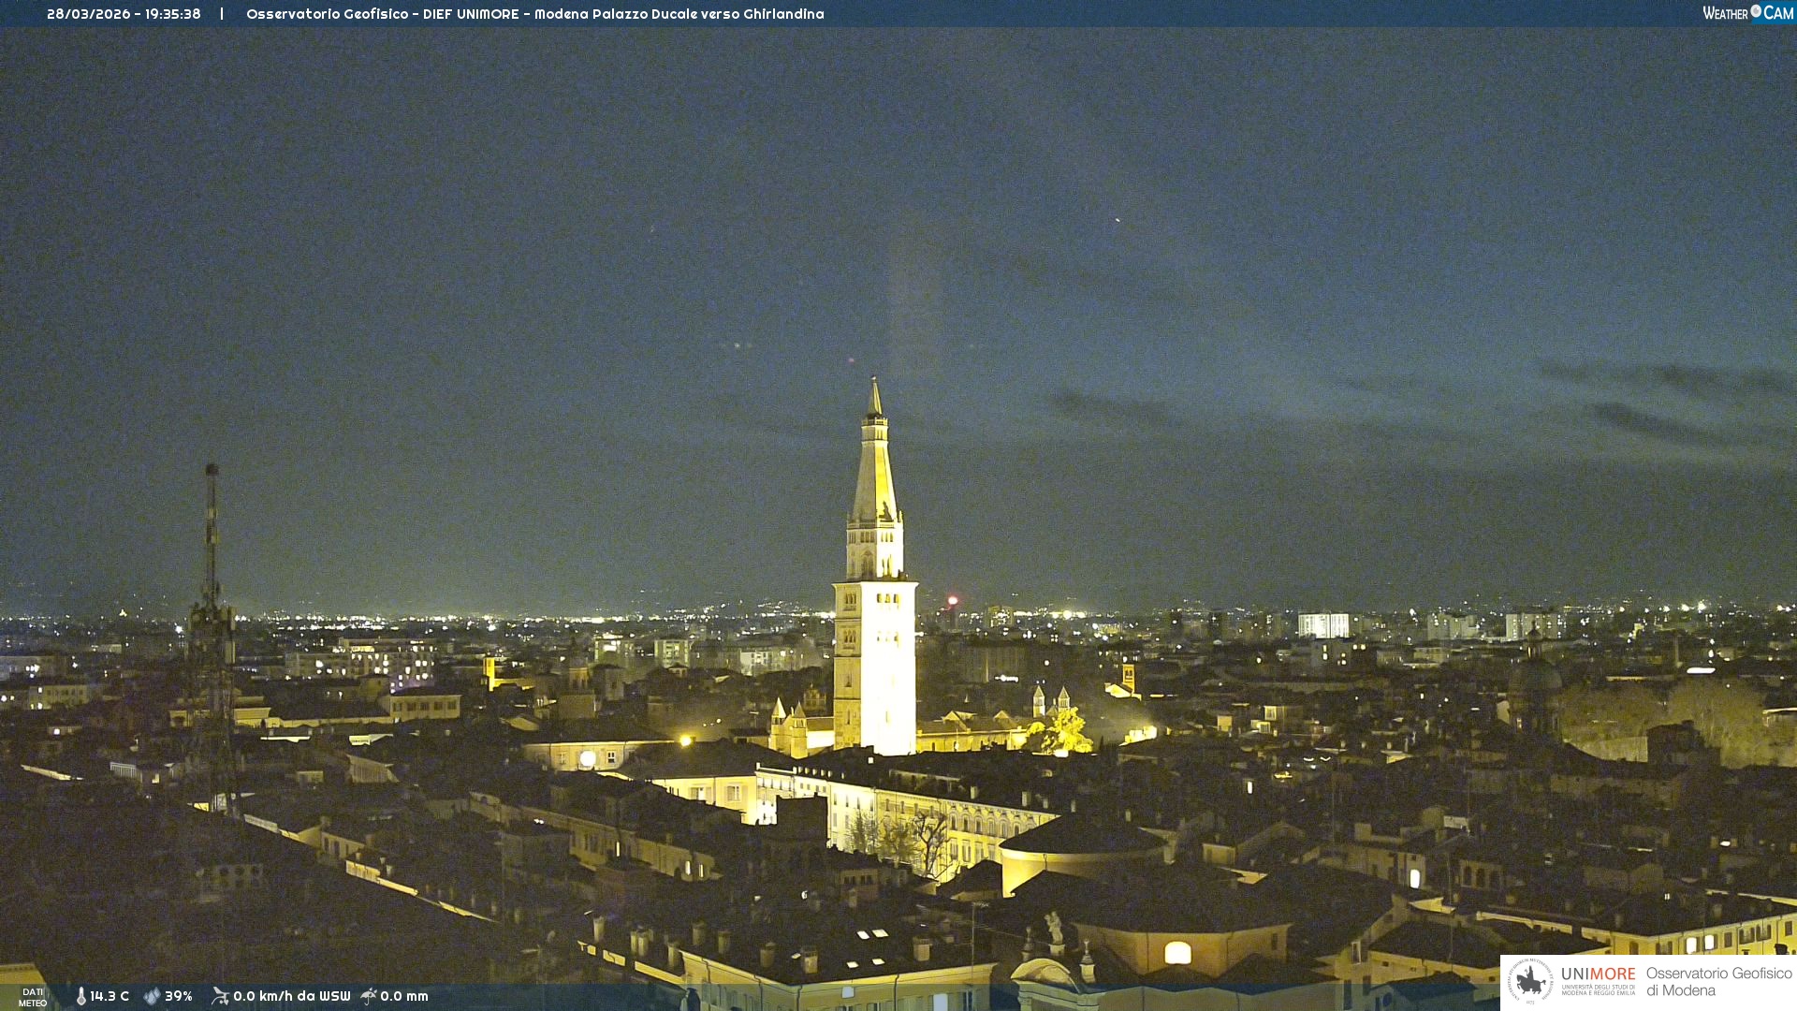
Task: Click the red beacon light on the horizon
Action: tap(953, 600)
